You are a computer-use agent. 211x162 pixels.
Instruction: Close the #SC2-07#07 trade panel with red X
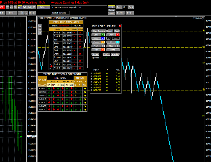[120, 26]
